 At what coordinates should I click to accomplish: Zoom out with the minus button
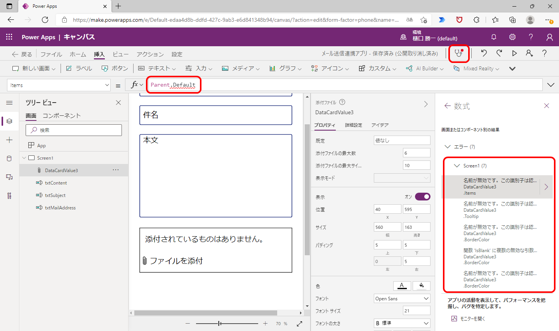click(188, 324)
